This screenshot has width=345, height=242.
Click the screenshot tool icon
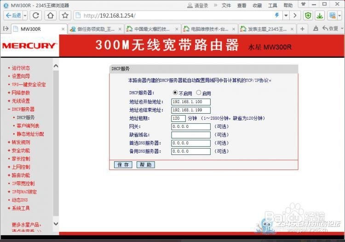pos(332,16)
